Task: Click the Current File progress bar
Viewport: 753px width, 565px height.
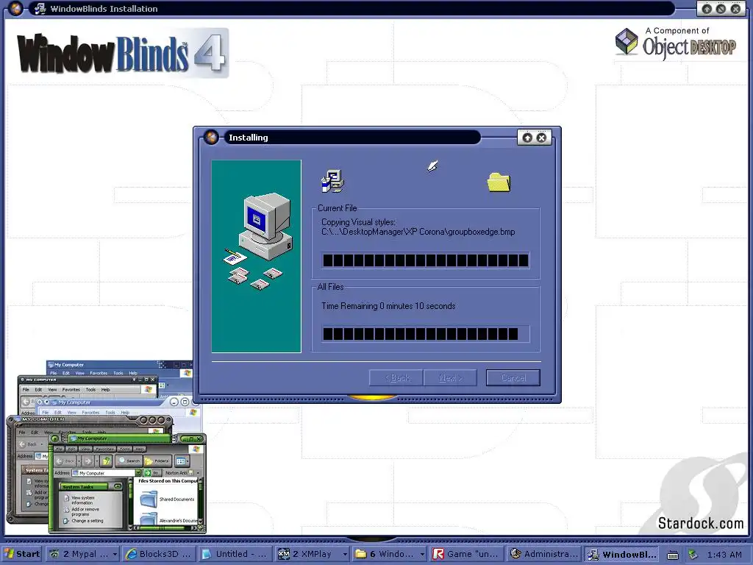Action: coord(426,260)
